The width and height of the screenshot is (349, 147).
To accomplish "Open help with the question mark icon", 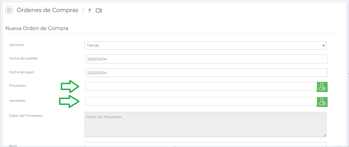I will (89, 11).
